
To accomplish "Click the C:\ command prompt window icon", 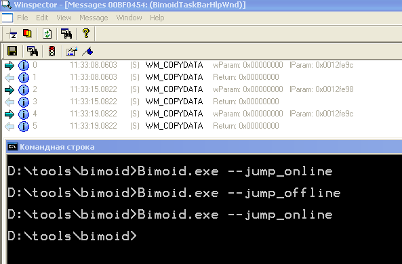I will point(13,147).
